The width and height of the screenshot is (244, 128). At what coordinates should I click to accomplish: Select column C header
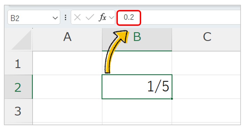[x=206, y=40]
